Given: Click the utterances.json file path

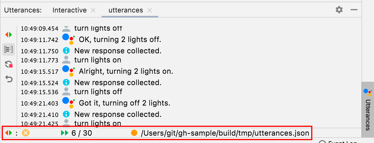Looking at the screenshot, I should (225, 133).
